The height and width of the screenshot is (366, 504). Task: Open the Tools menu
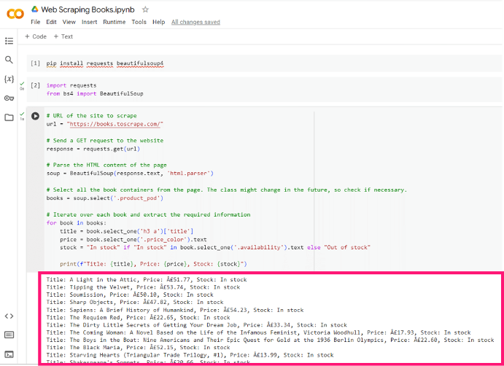pos(139,22)
